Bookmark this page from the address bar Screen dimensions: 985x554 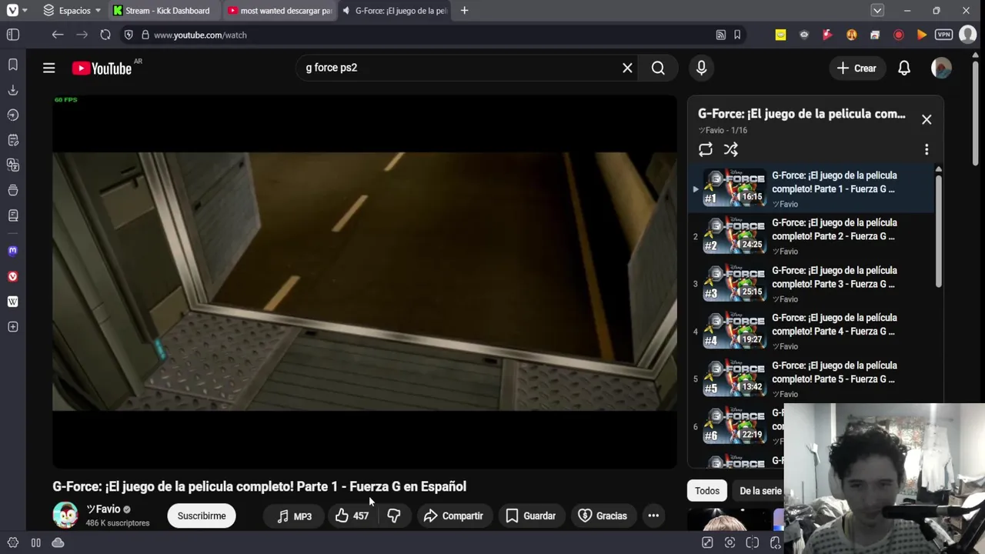737,35
